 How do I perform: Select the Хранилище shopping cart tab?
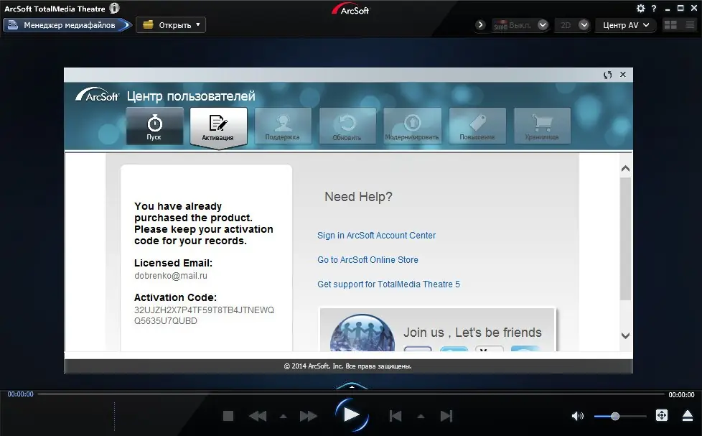point(542,126)
